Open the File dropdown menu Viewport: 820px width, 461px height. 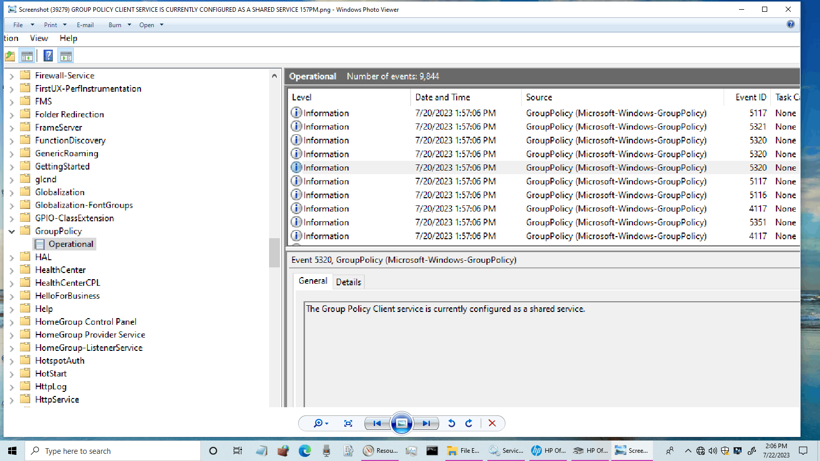pyautogui.click(x=24, y=25)
